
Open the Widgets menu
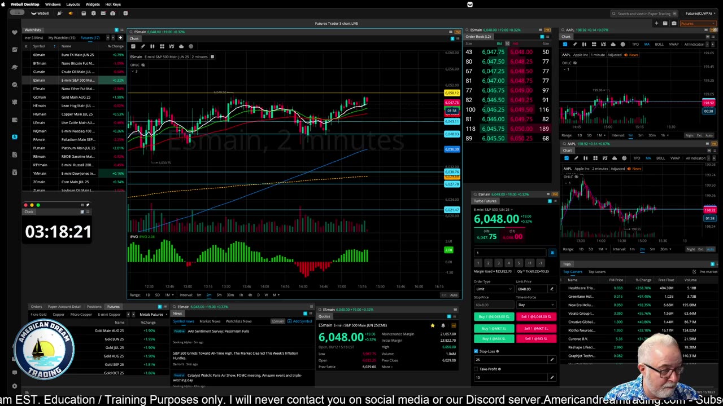93,4
